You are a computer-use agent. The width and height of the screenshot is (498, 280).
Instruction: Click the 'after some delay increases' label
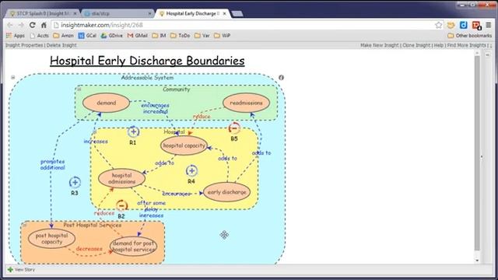pos(151,209)
